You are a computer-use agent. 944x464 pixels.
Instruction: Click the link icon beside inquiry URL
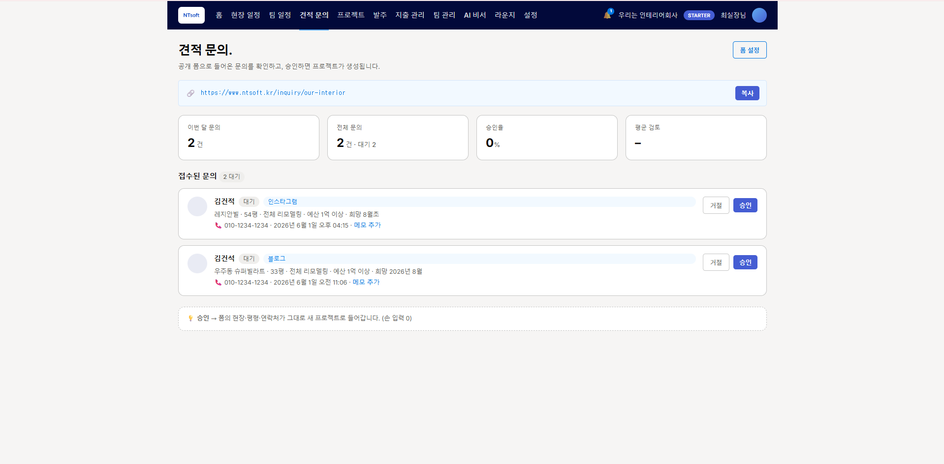(190, 93)
